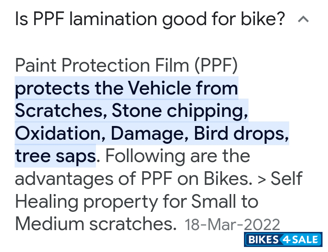Click the question 'Is PPF lamination good for bike?'
The height and width of the screenshot is (252, 328).
[150, 20]
